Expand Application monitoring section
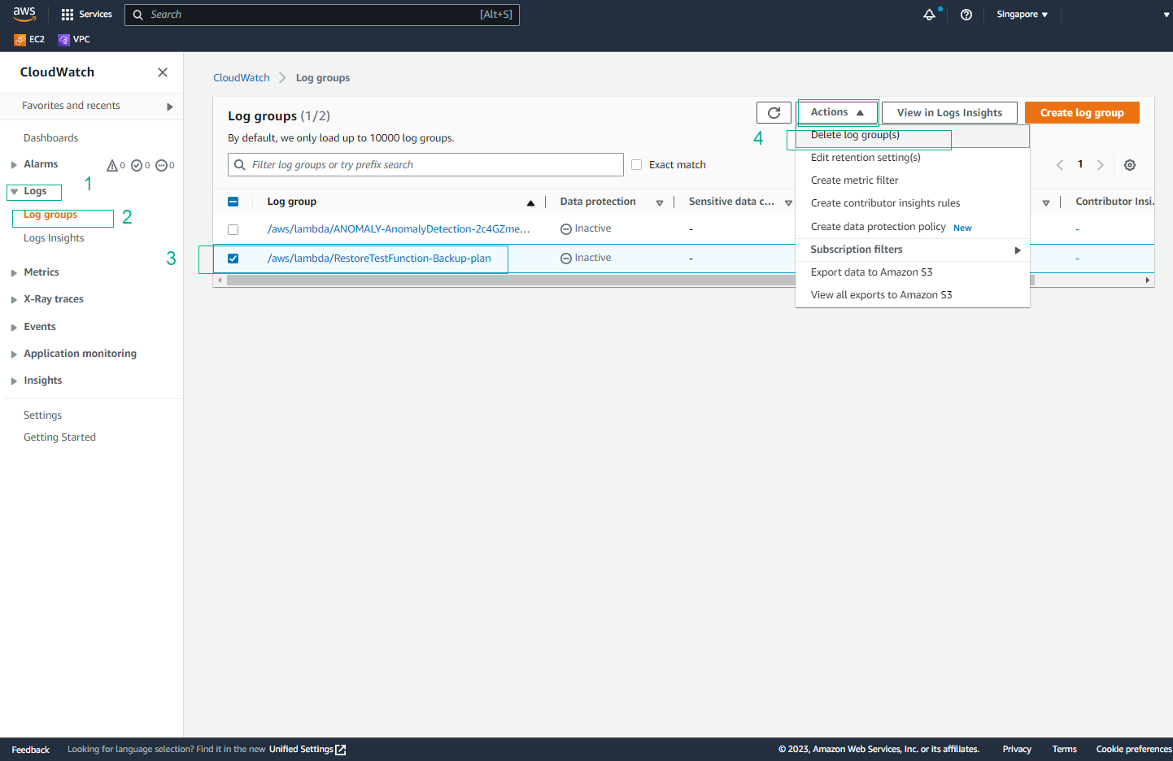The image size is (1173, 761). (x=14, y=354)
